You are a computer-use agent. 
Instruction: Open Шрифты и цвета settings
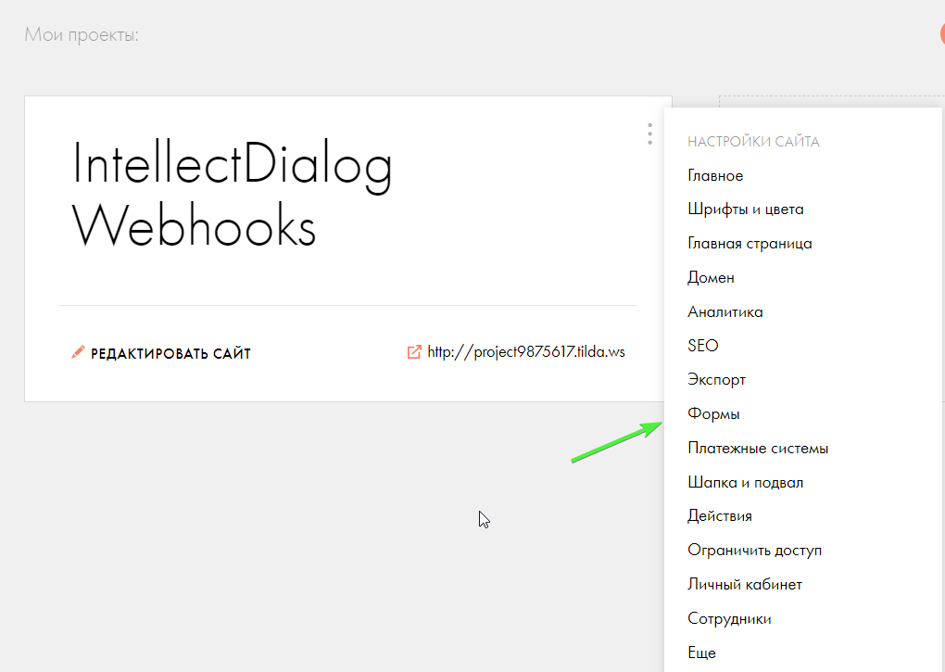pyautogui.click(x=745, y=209)
